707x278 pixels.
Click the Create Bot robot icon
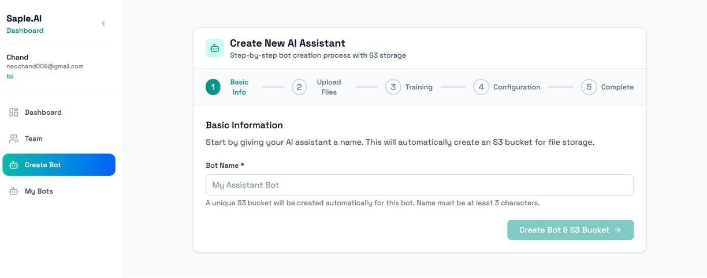click(x=14, y=165)
